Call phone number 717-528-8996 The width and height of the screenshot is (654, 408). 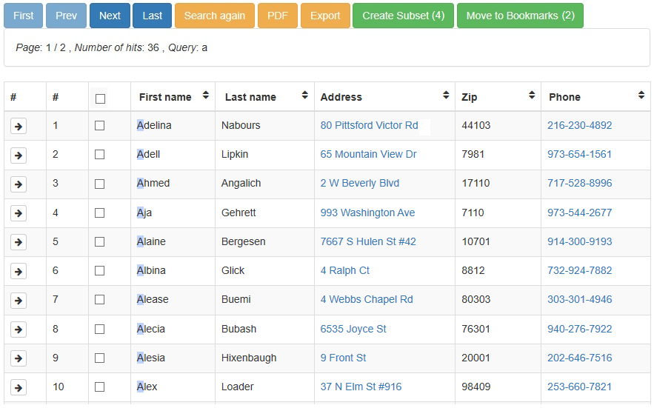pos(580,183)
